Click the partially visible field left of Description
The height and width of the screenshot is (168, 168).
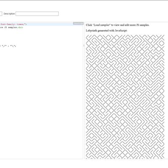point(1,14)
